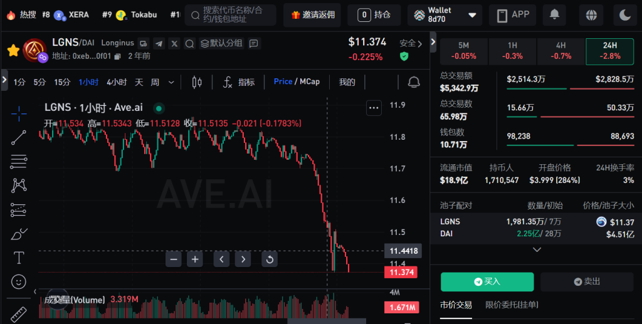This screenshot has width=642, height=324.
Task: Open the emoji sticker tool
Action: (19, 282)
